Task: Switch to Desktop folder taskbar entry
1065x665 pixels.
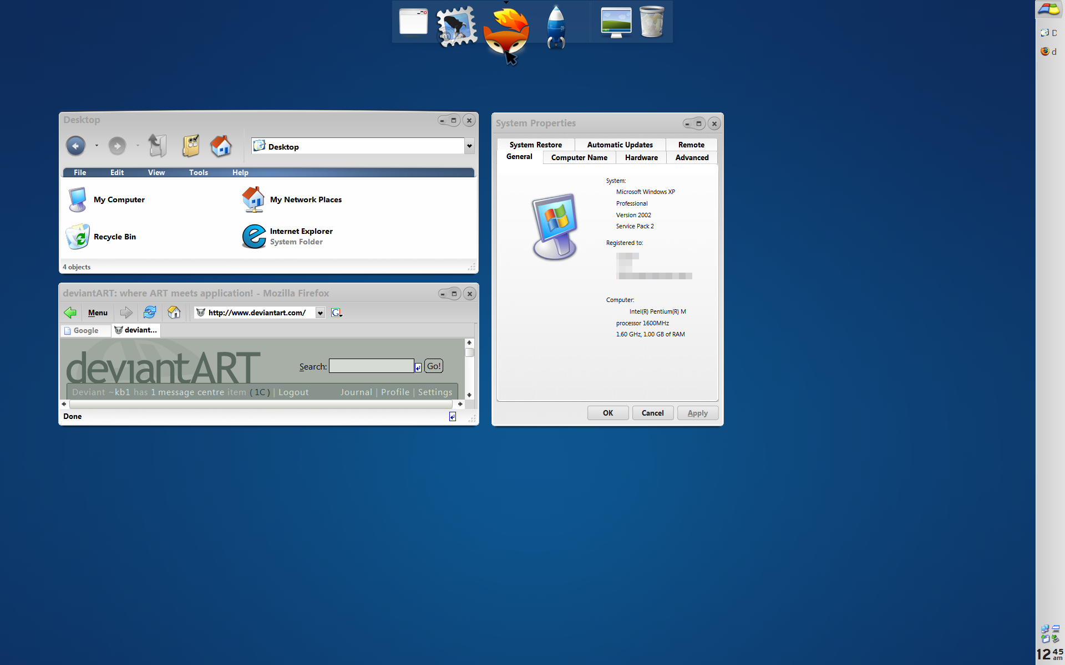Action: pyautogui.click(x=1049, y=33)
